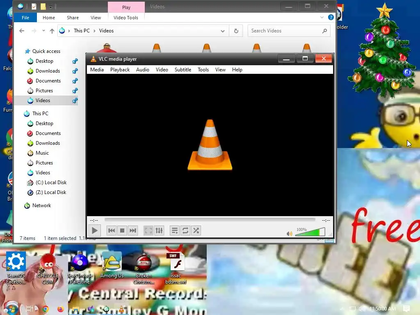Toggle VLC loop mode button
This screenshot has height=315, width=420.
point(185,231)
